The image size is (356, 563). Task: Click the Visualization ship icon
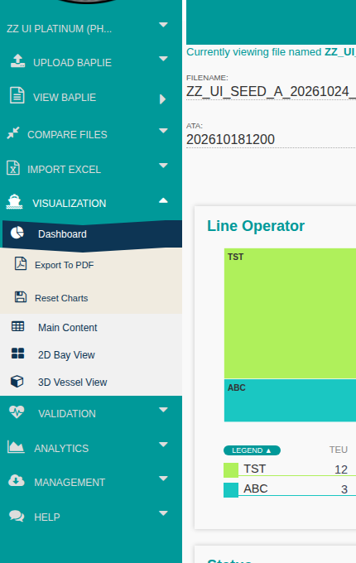14,202
